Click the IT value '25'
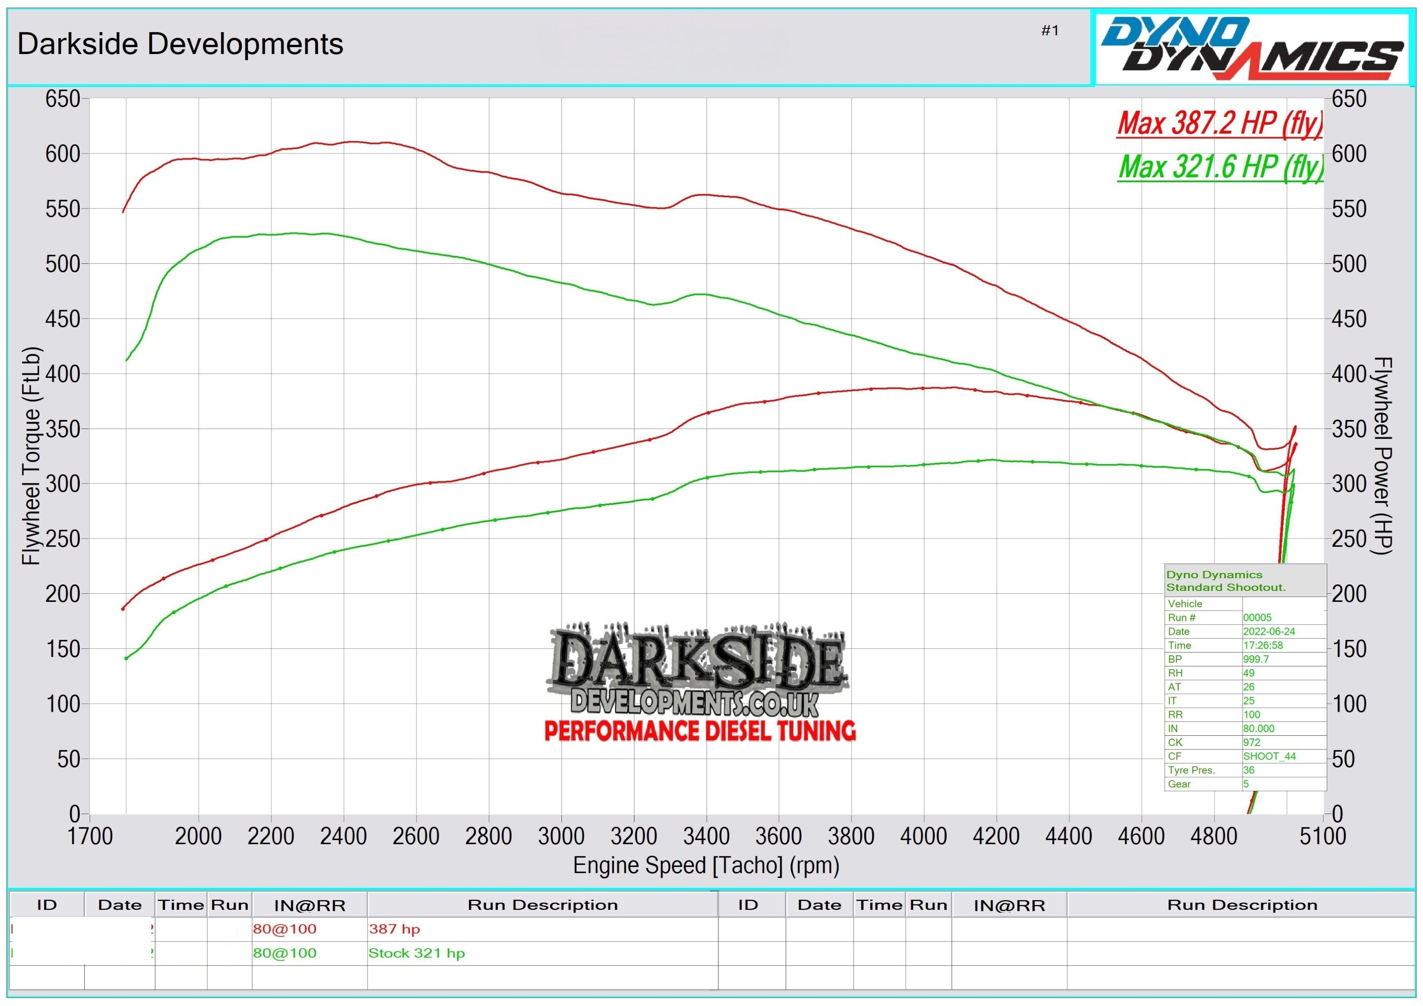Viewport: 1423px width, 1006px height. 1248,700
